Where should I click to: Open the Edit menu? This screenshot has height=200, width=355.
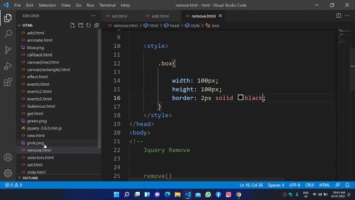click(x=29, y=5)
